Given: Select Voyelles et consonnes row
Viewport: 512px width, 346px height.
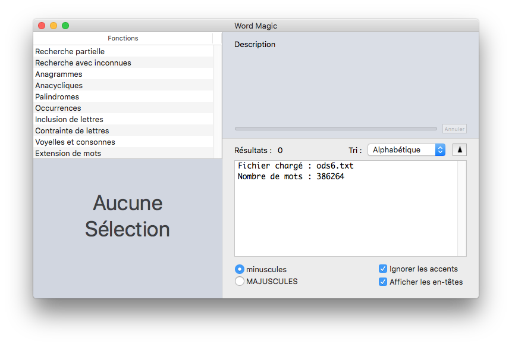Looking at the screenshot, I should point(75,142).
